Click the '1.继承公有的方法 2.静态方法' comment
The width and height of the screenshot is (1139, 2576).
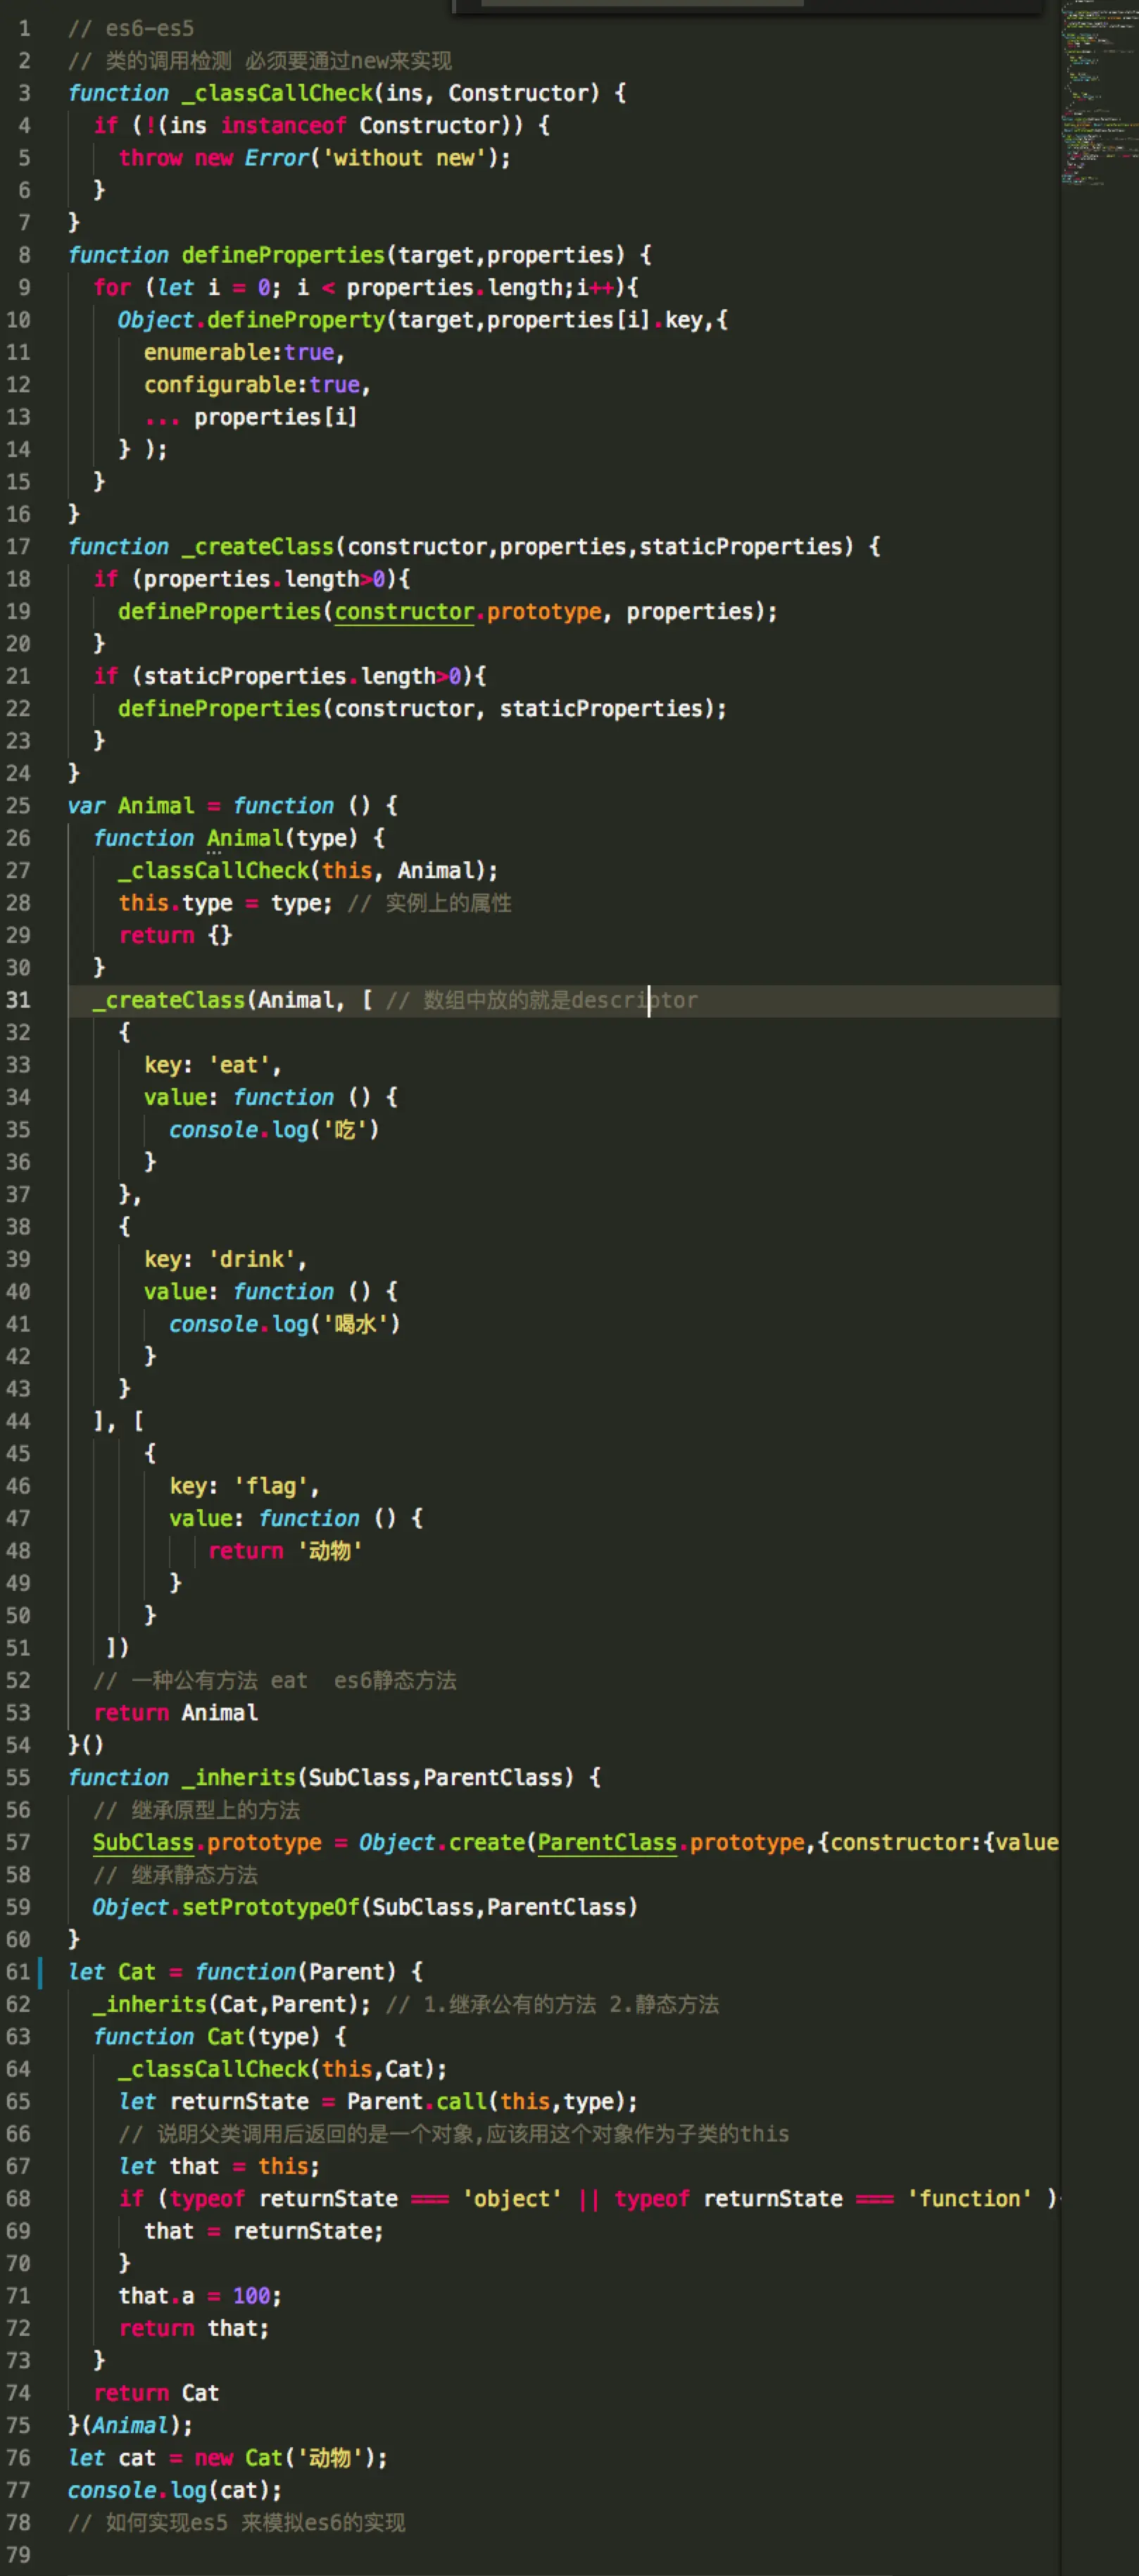pos(571,2004)
